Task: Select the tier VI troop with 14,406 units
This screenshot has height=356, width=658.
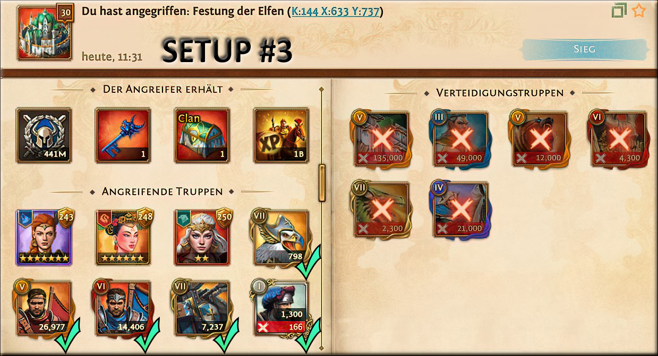Action: click(x=123, y=308)
